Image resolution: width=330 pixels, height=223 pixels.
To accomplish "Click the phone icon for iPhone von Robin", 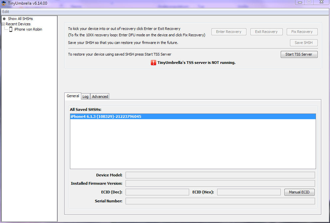I will (x=11, y=29).
